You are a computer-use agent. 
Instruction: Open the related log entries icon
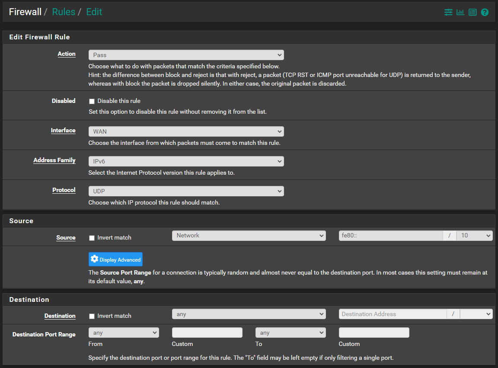[472, 13]
